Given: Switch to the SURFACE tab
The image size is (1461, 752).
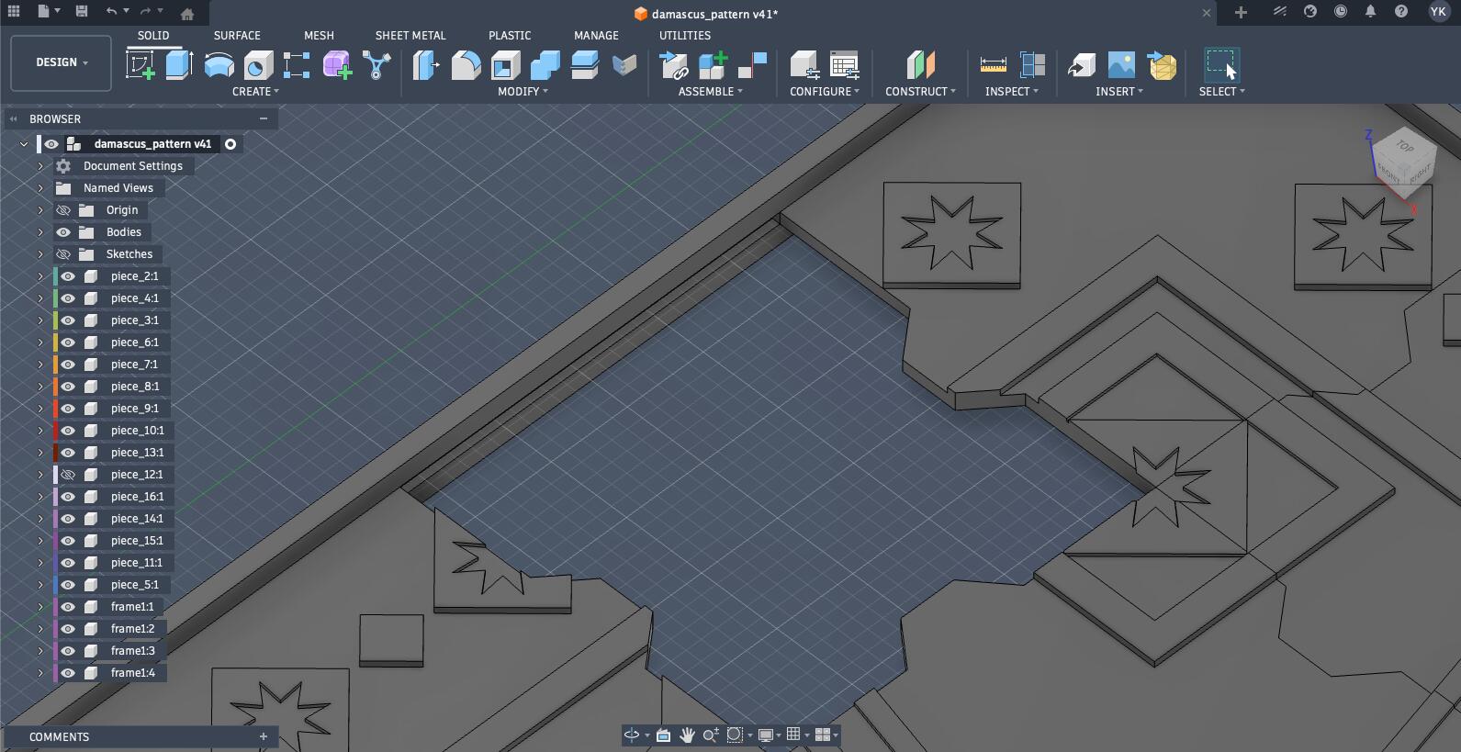Looking at the screenshot, I should 237,36.
